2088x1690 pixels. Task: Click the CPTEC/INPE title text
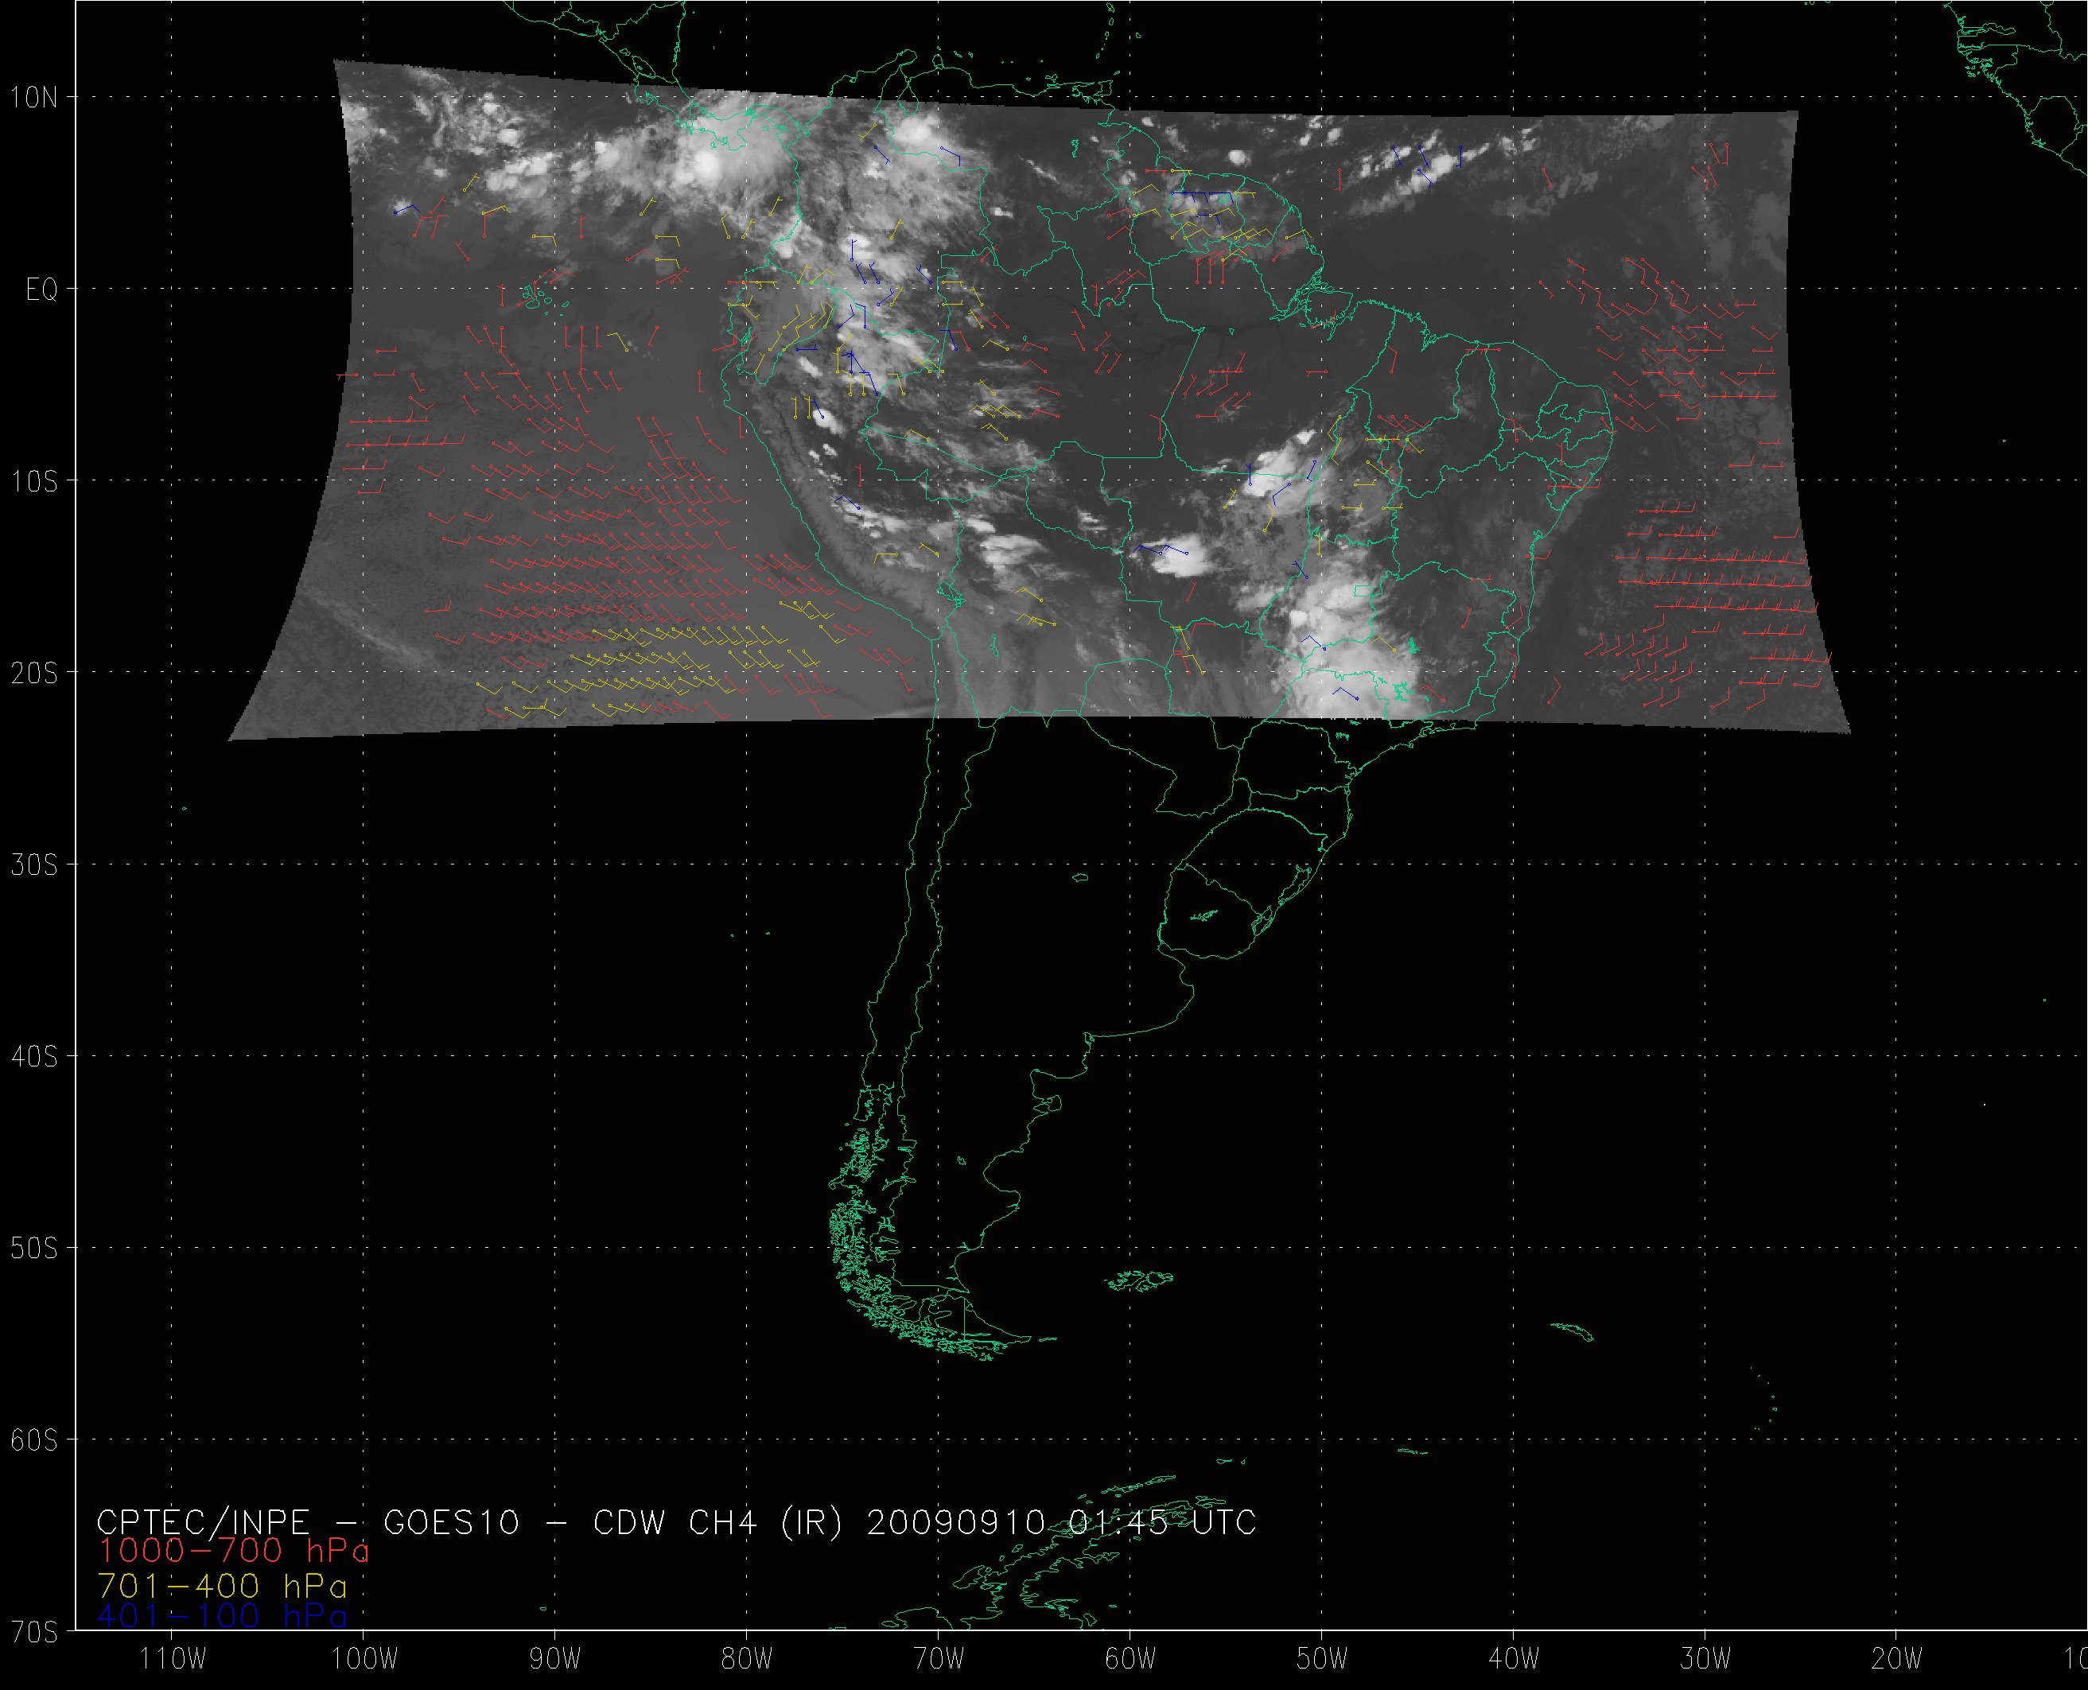(203, 1521)
